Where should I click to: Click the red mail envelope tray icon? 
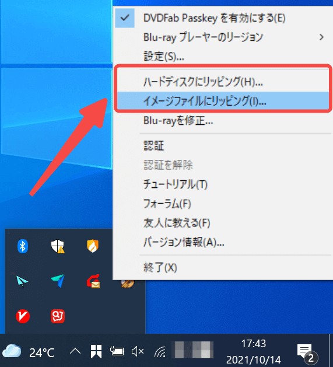click(x=93, y=281)
